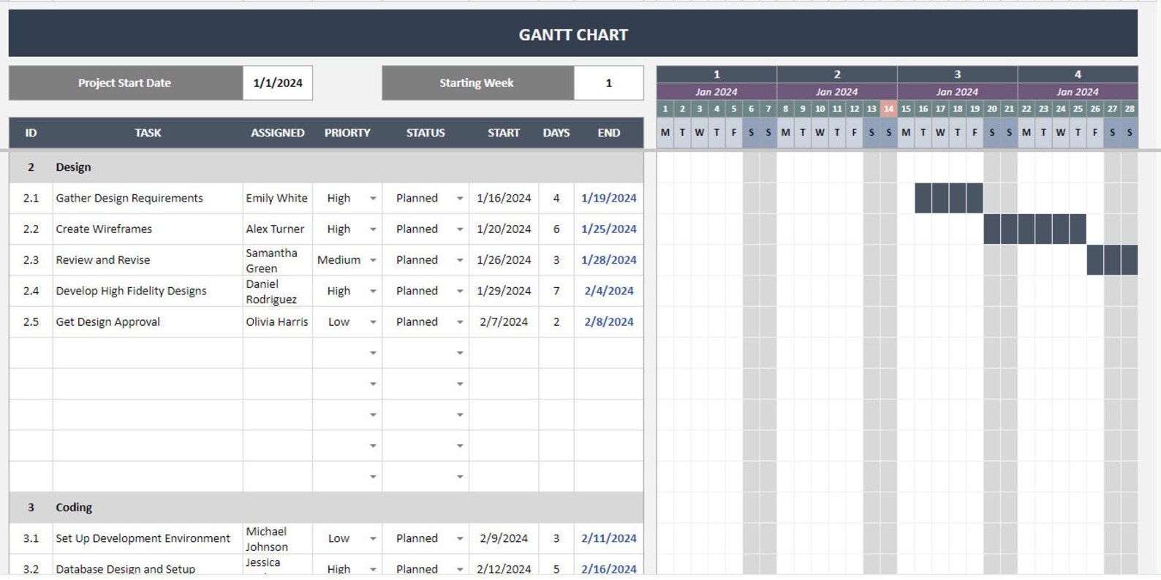
Task: Open status dropdown for Get Design Approval
Action: click(x=460, y=322)
